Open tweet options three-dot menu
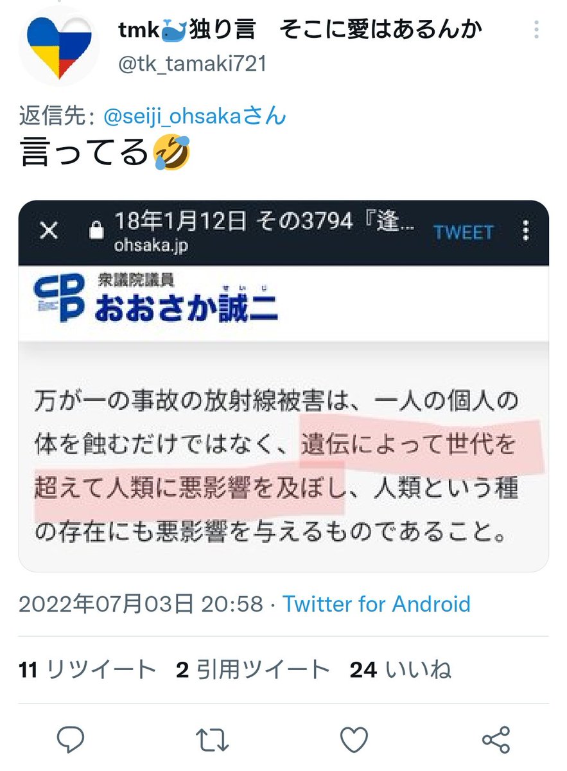Viewport: 567px width, 771px height. (537, 30)
